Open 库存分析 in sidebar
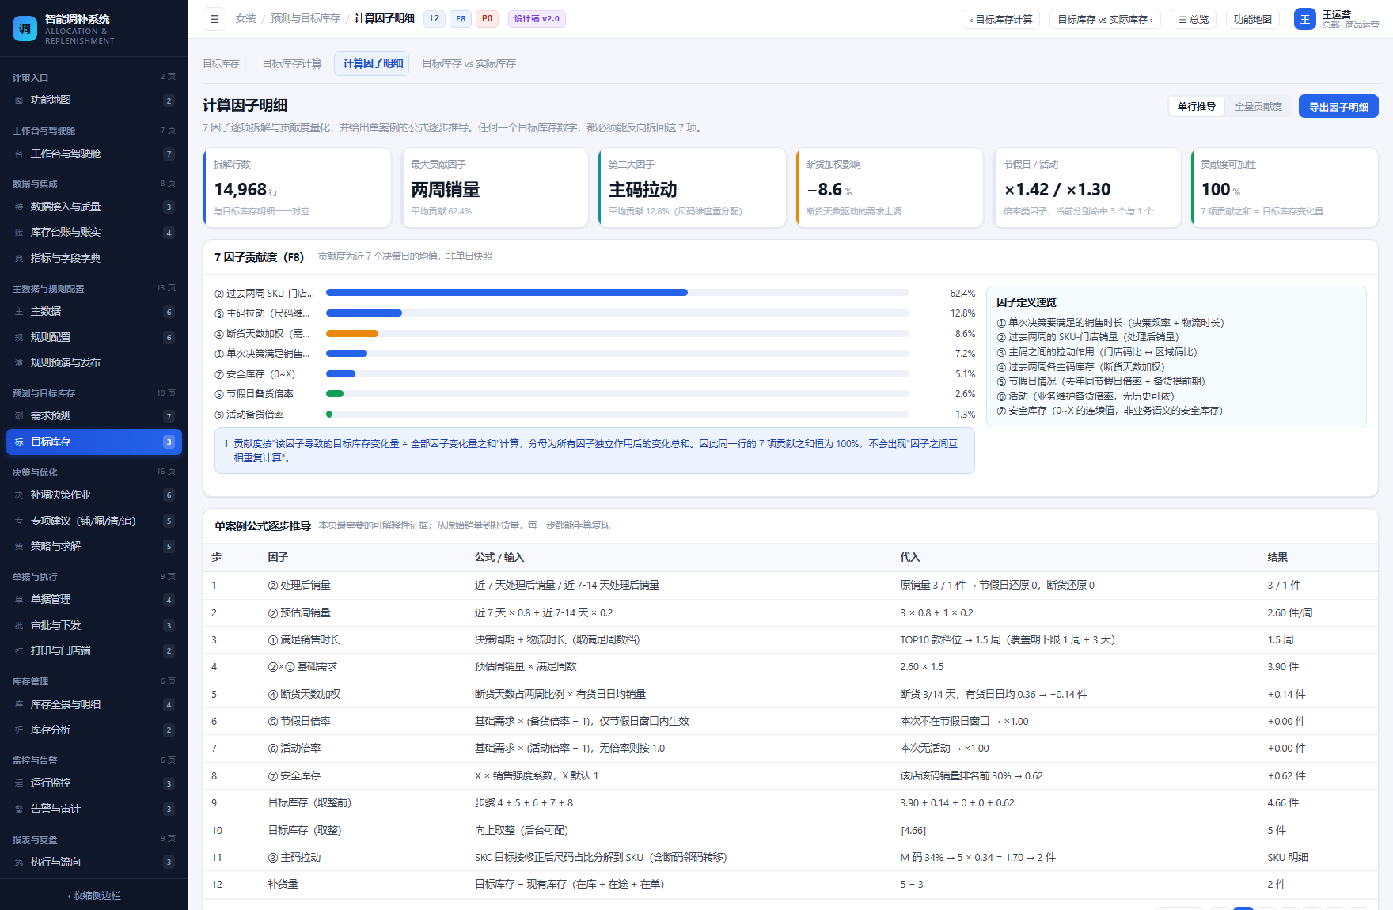Viewport: 1393px width, 910px height. pyautogui.click(x=94, y=730)
